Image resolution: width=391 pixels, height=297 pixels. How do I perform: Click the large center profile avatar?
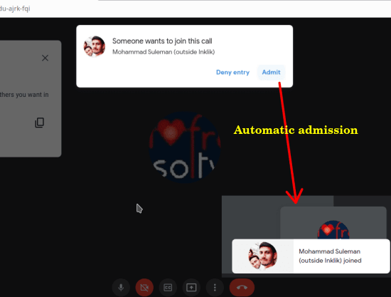coord(185,147)
